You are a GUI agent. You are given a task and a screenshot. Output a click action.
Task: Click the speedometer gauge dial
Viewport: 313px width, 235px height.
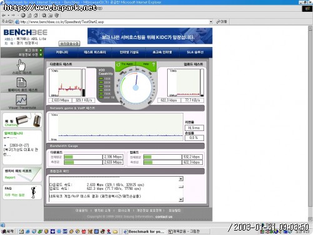(136, 87)
